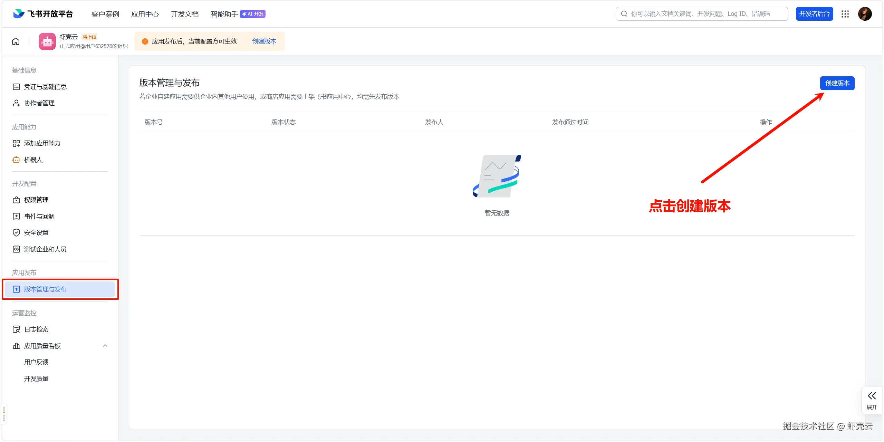Open 协作者管理 in the sidebar
The height and width of the screenshot is (442, 884).
39,103
